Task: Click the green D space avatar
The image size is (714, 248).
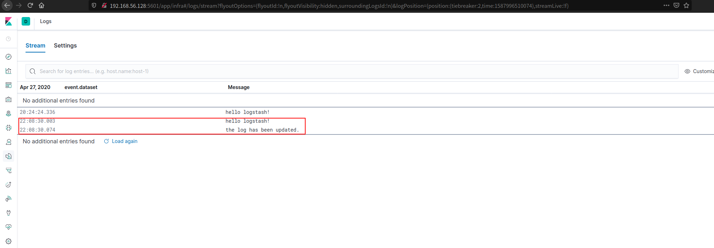Action: 26,21
